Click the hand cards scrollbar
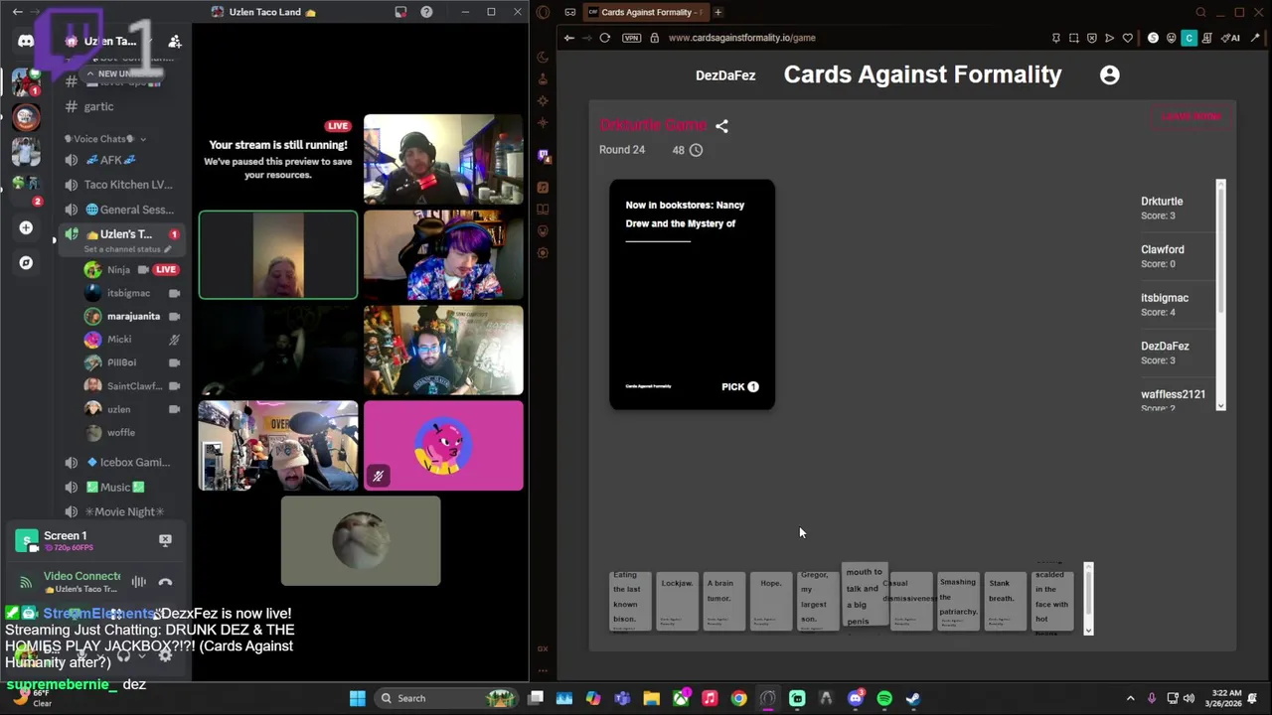This screenshot has height=715, width=1272. pos(1088,599)
